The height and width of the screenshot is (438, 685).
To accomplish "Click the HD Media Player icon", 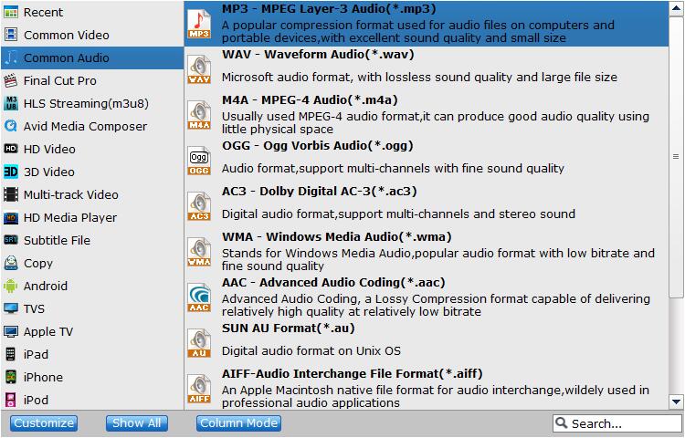I will click(x=10, y=217).
